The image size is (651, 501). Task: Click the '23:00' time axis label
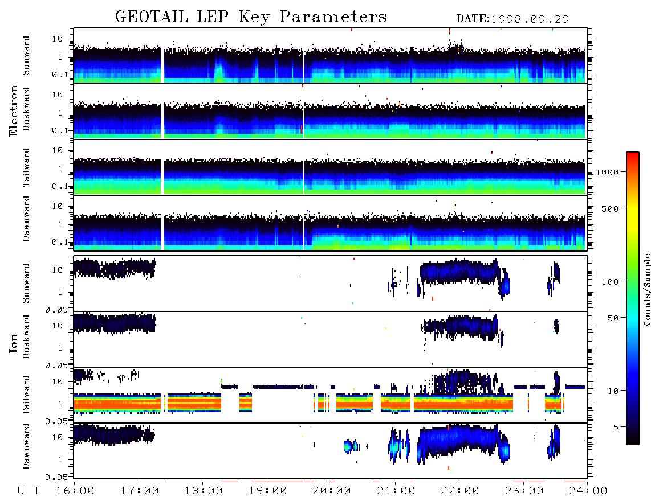coord(524,491)
